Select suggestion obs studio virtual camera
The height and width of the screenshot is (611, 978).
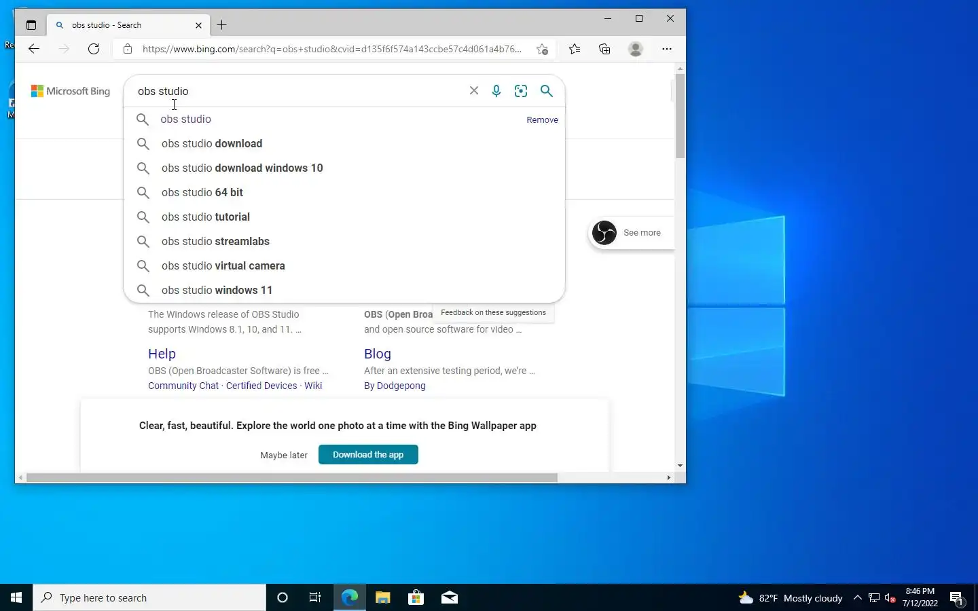tap(344, 265)
